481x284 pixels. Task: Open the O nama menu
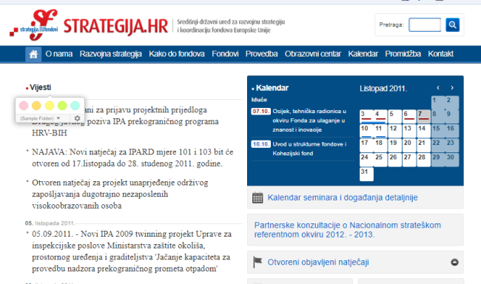point(59,54)
